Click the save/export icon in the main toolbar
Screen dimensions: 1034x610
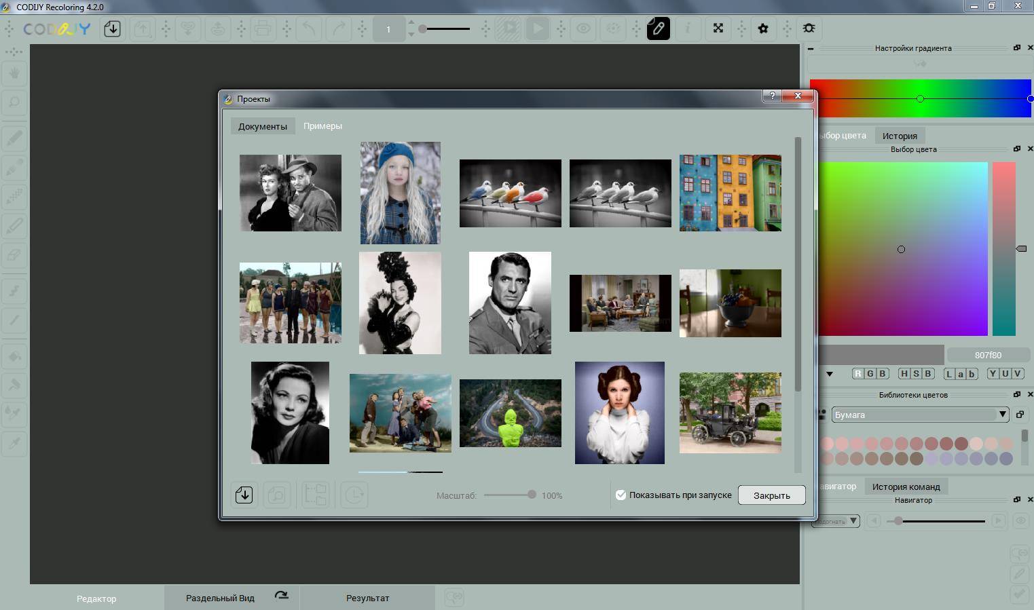pyautogui.click(x=143, y=28)
